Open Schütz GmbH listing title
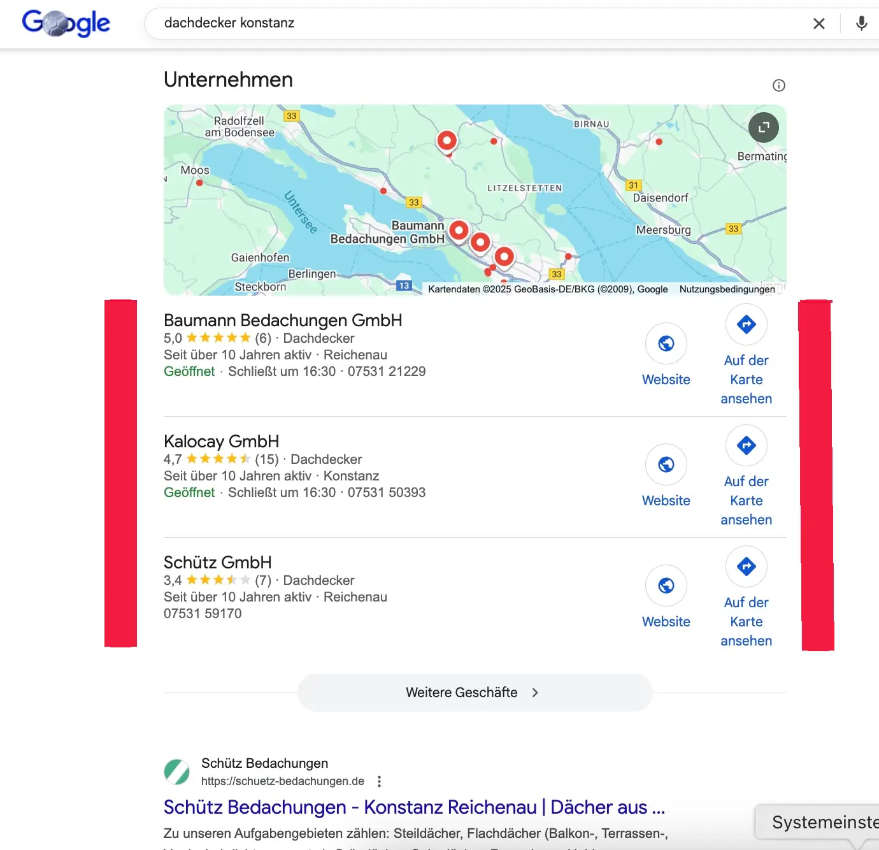 tap(218, 563)
